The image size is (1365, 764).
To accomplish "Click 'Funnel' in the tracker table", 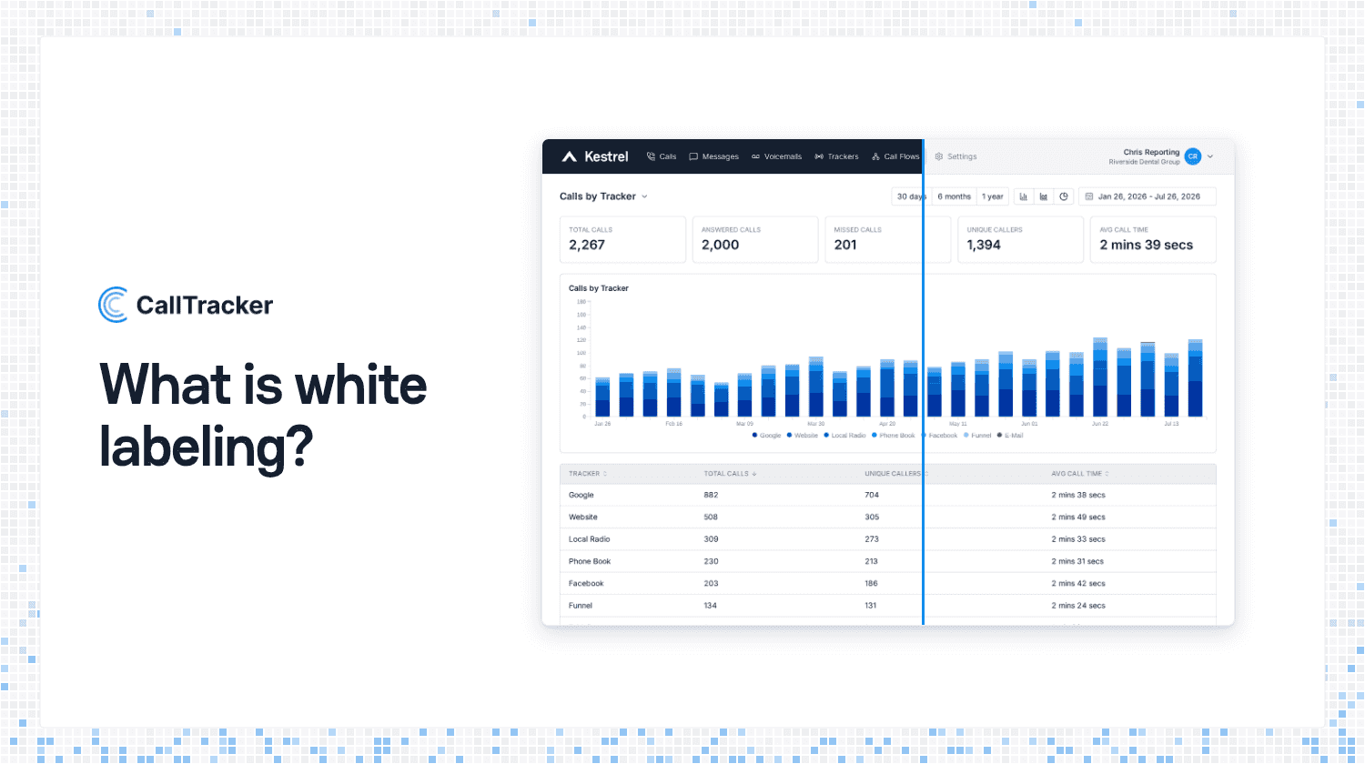I will [x=581, y=605].
